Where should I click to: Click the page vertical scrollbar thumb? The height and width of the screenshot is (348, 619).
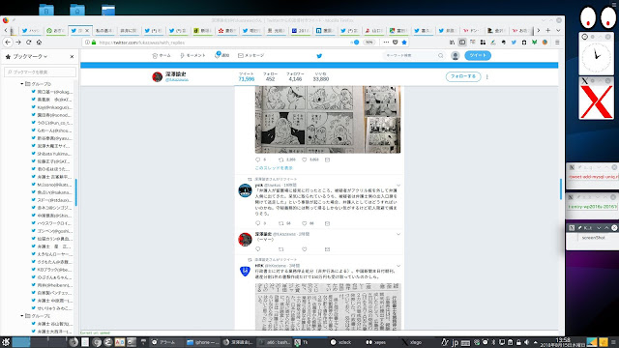point(561,189)
